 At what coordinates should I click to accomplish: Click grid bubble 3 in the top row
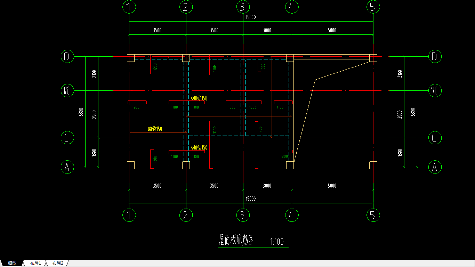pos(243,7)
